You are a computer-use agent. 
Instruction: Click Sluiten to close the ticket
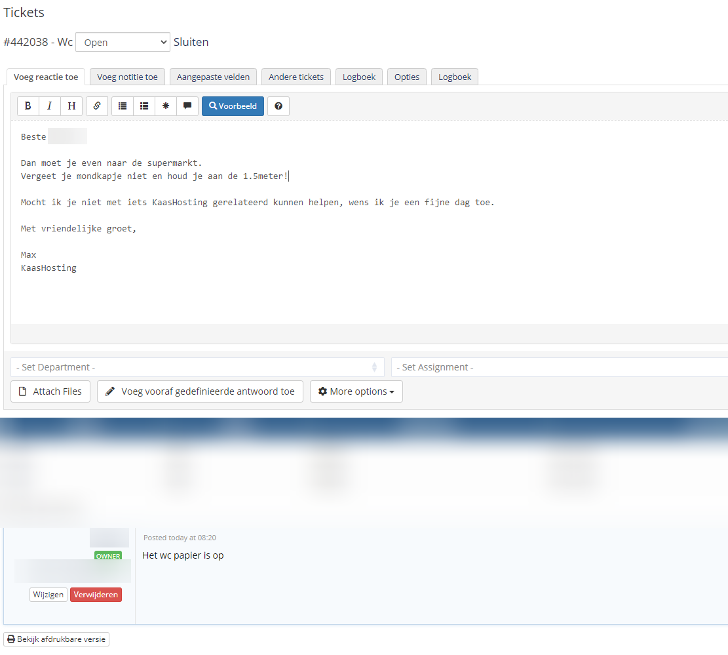(191, 43)
